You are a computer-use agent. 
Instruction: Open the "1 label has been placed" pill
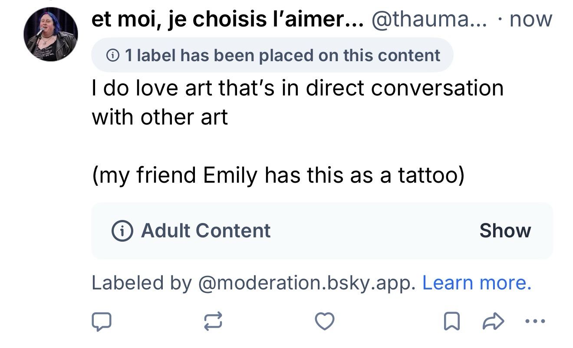272,55
